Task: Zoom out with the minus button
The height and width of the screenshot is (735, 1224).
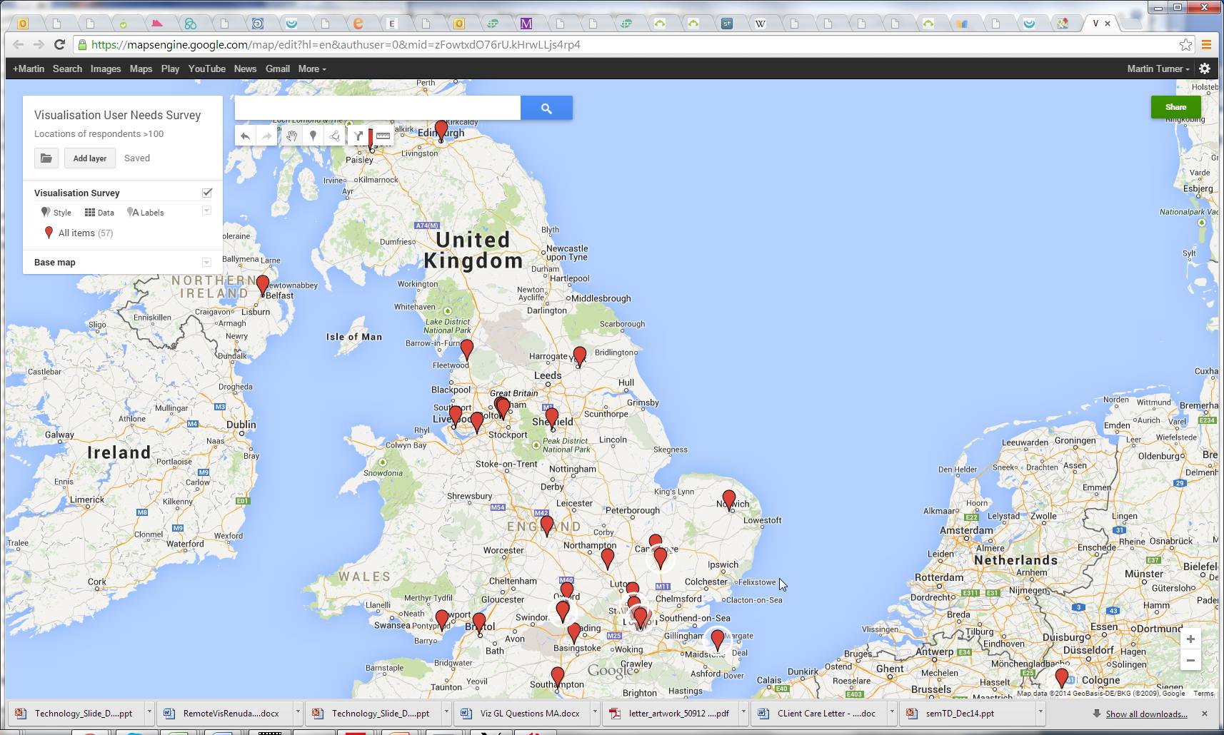Action: click(x=1190, y=660)
